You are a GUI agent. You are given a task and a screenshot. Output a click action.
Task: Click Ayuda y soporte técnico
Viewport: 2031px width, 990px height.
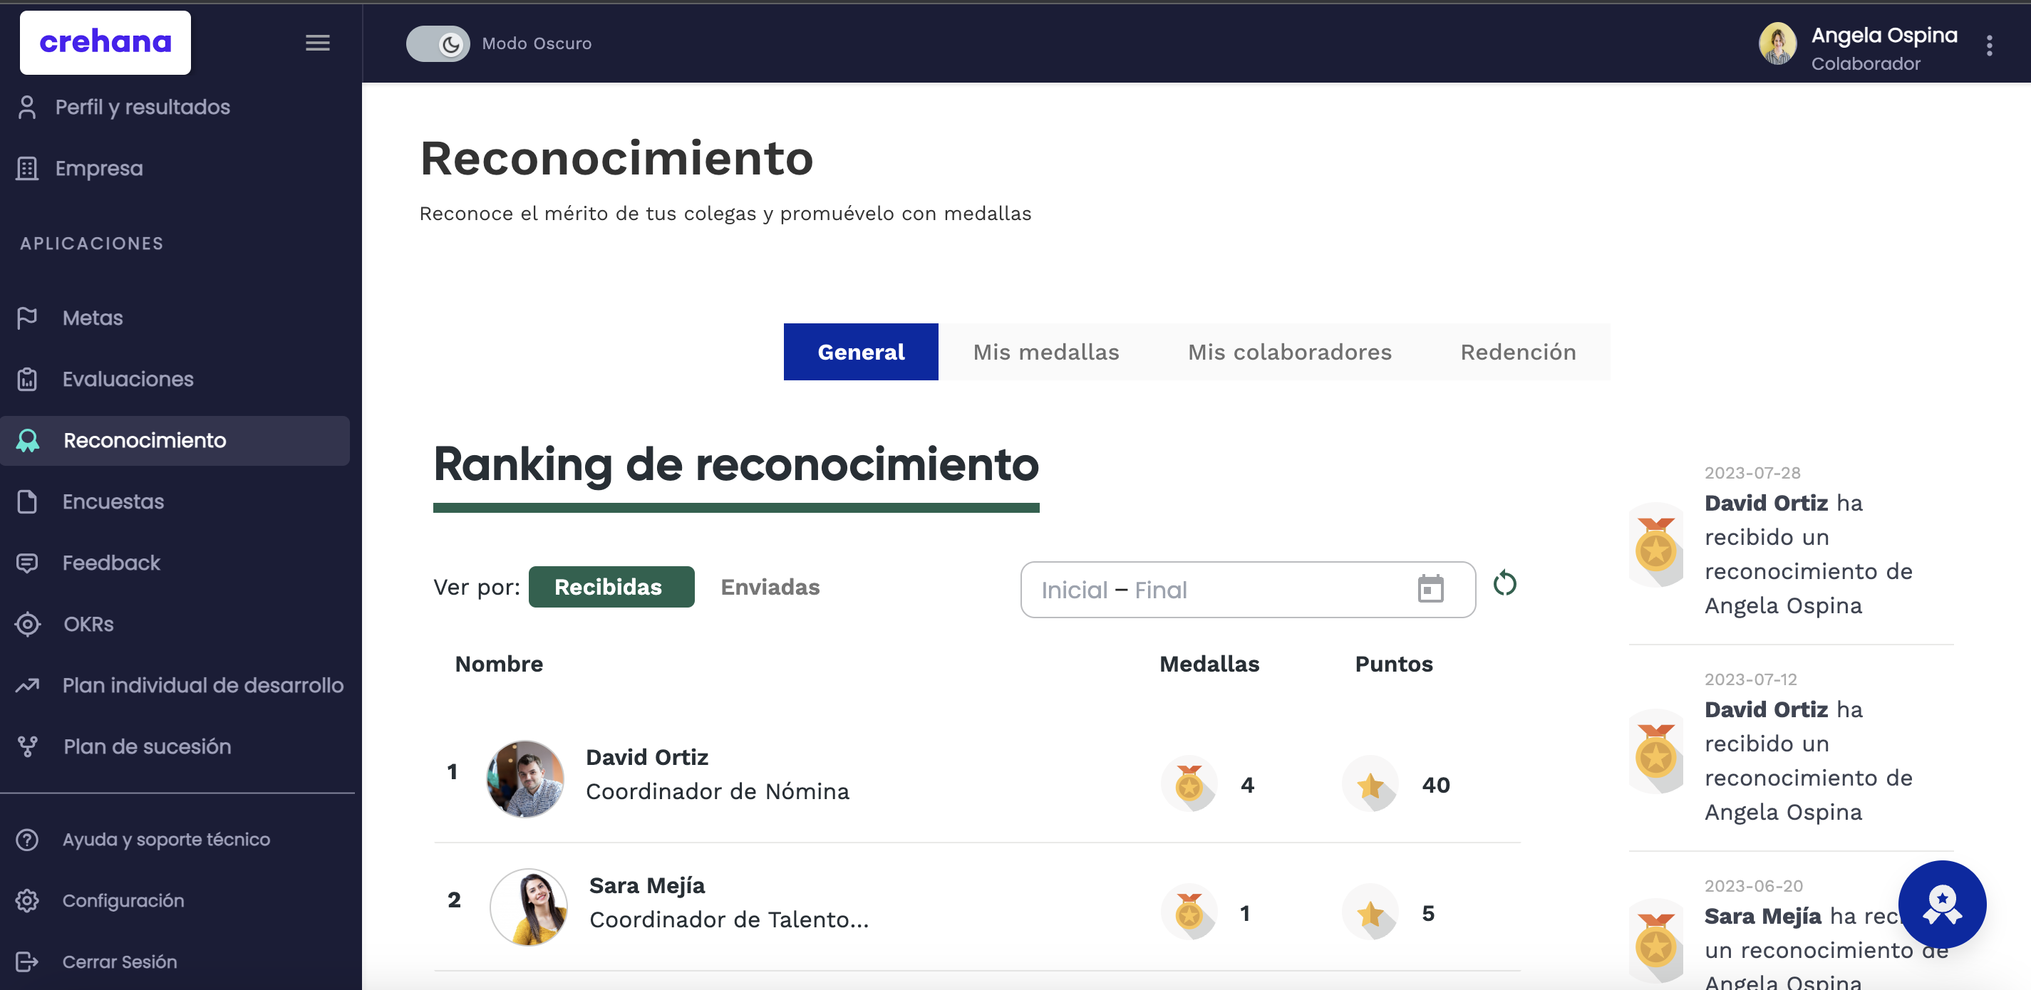(x=165, y=839)
